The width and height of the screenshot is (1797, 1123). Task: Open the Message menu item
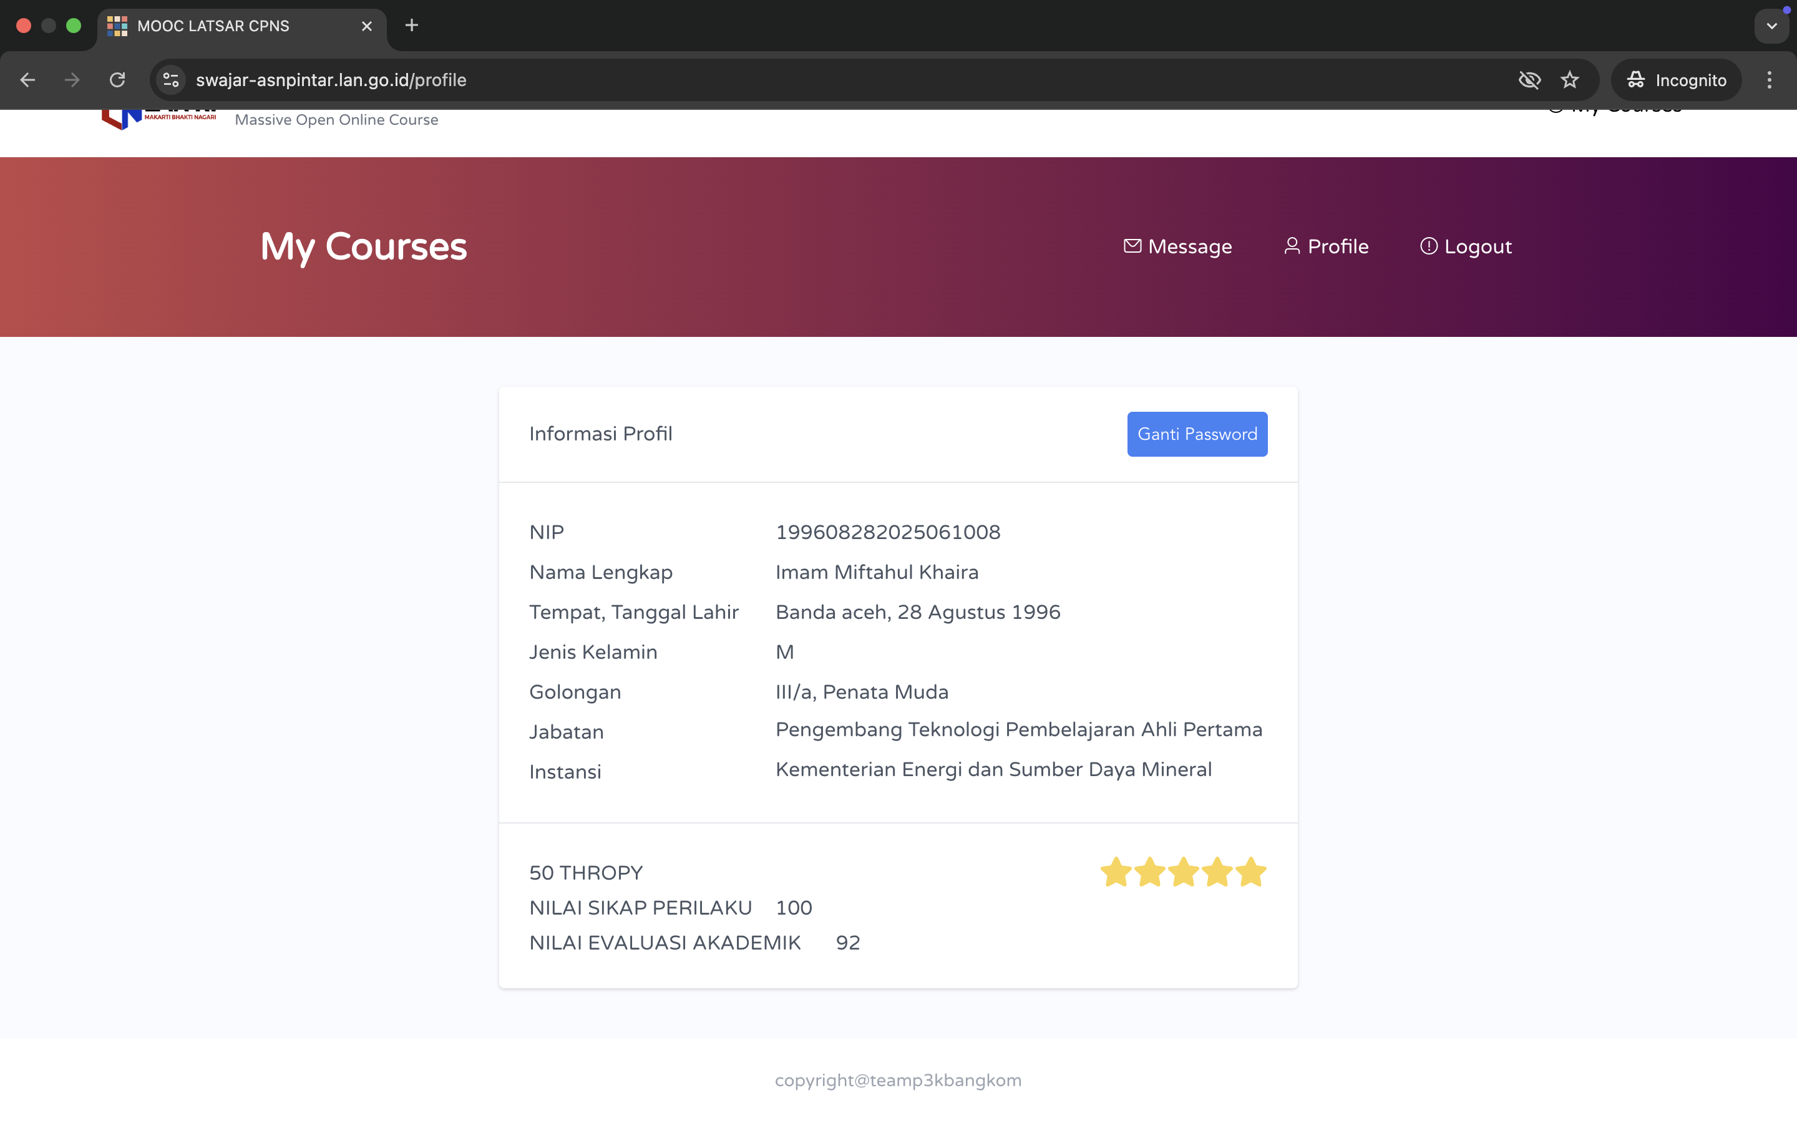1177,246
